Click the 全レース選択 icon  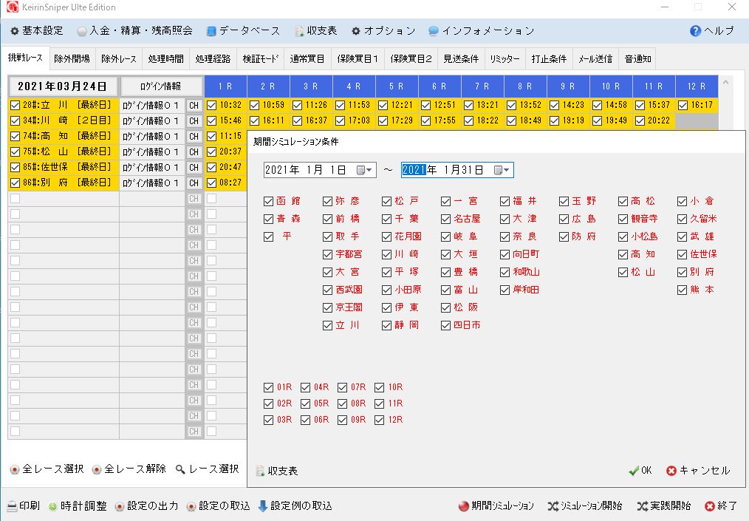click(x=15, y=470)
